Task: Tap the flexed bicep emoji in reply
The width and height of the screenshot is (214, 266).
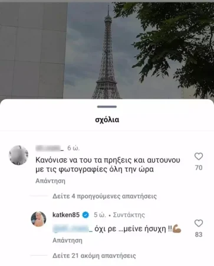Action: (x=177, y=229)
